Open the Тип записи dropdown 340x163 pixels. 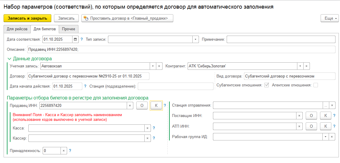coord(196,39)
